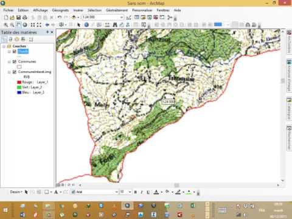The width and height of the screenshot is (292, 219).
Task: Save the current map document
Action: (18, 18)
